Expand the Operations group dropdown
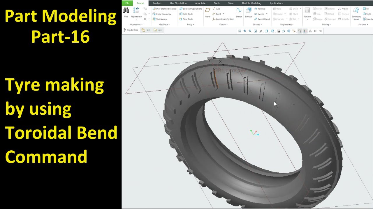 pos(136,25)
